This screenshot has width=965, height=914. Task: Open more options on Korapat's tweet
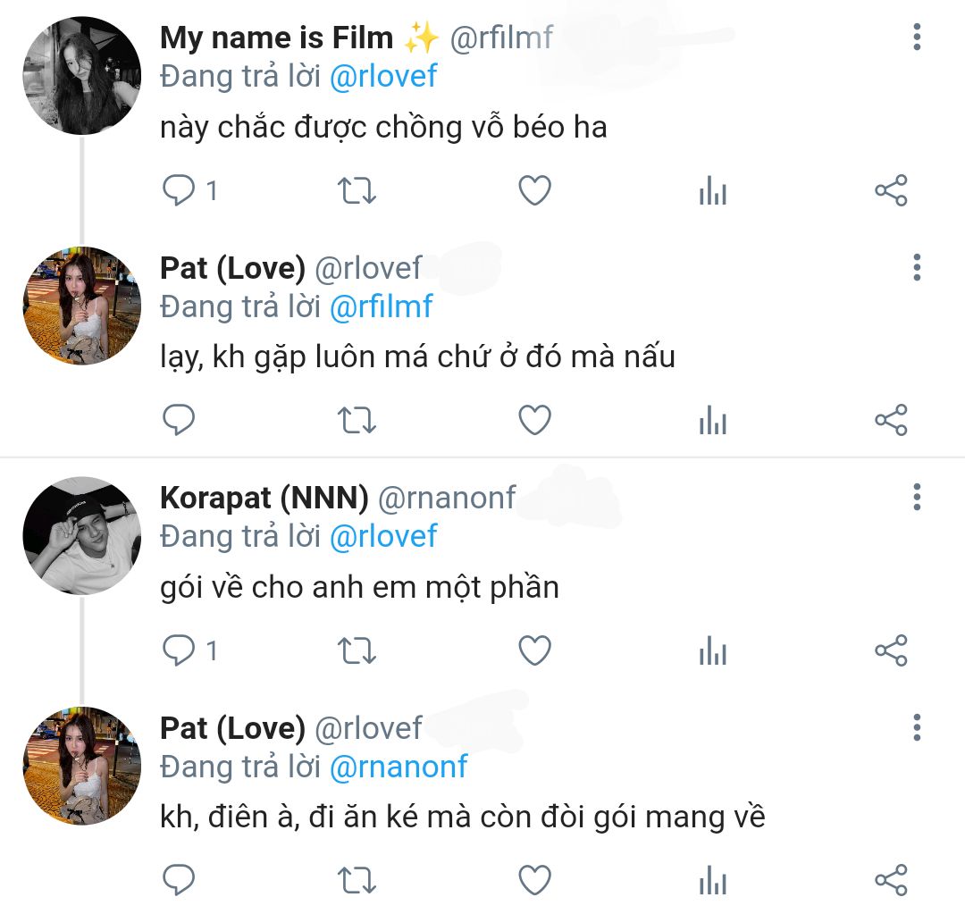(x=917, y=497)
